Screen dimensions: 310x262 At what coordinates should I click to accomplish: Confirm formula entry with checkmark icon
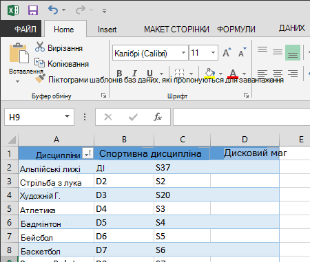[x=133, y=117]
